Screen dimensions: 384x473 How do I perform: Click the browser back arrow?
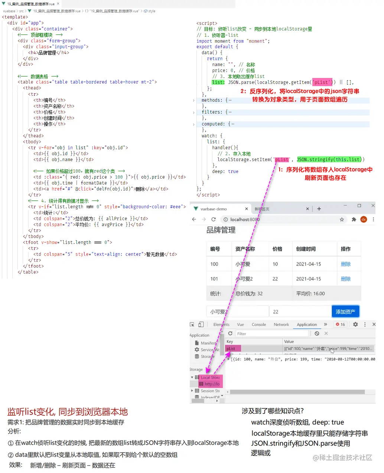tap(194, 219)
